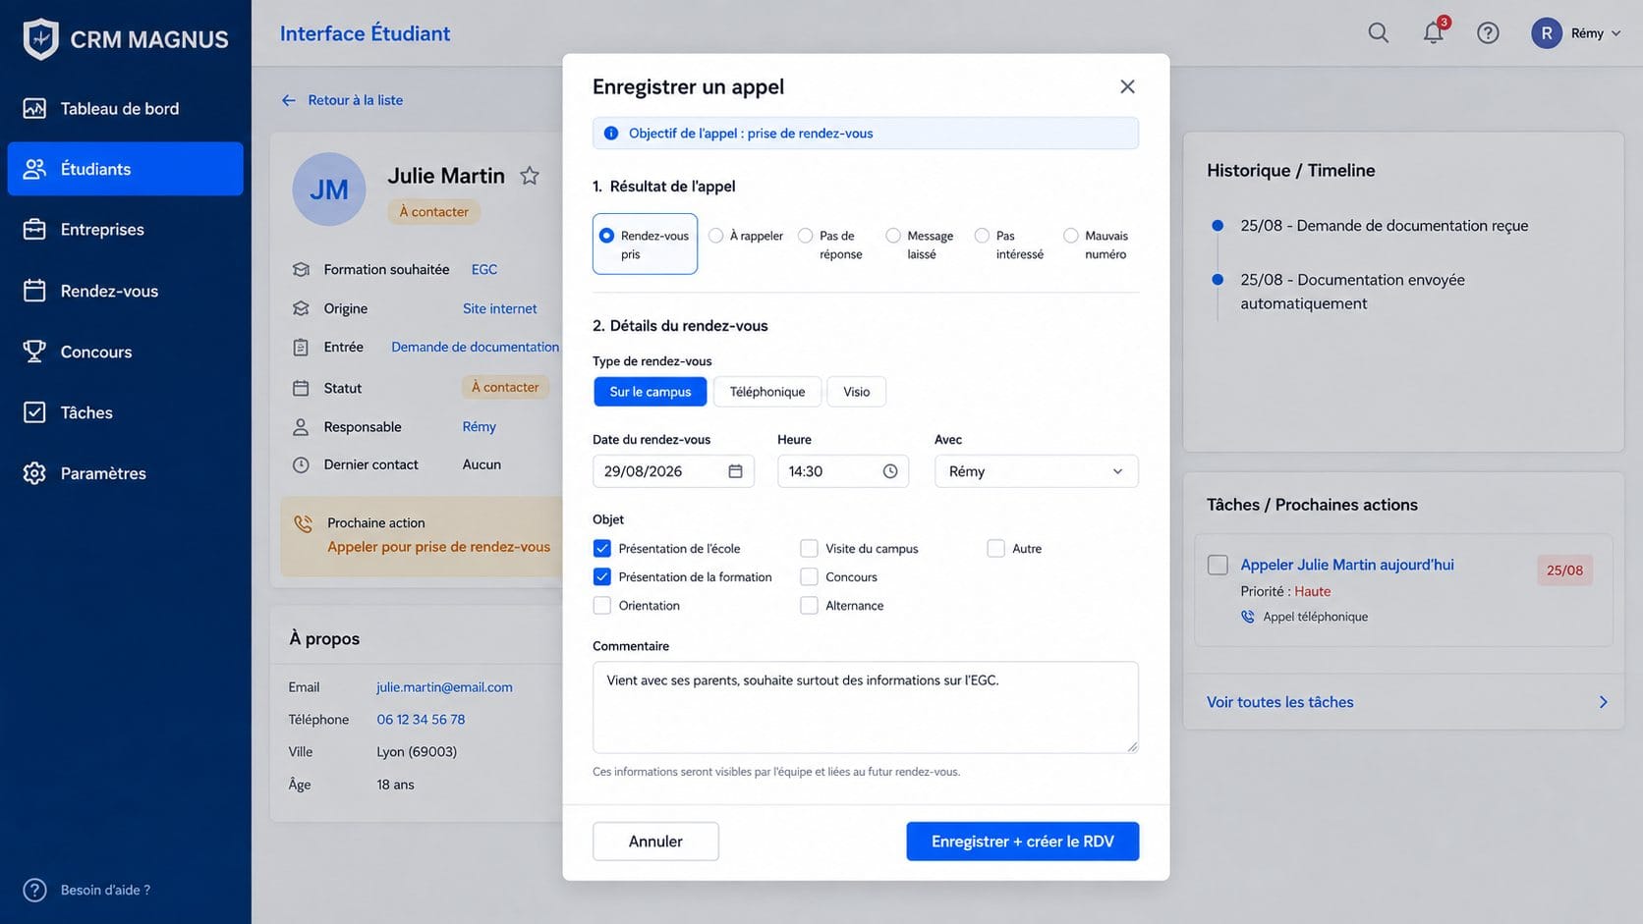The height and width of the screenshot is (924, 1643).
Task: Uncheck Présentation de l'école checkbox
Action: pyautogui.click(x=602, y=548)
